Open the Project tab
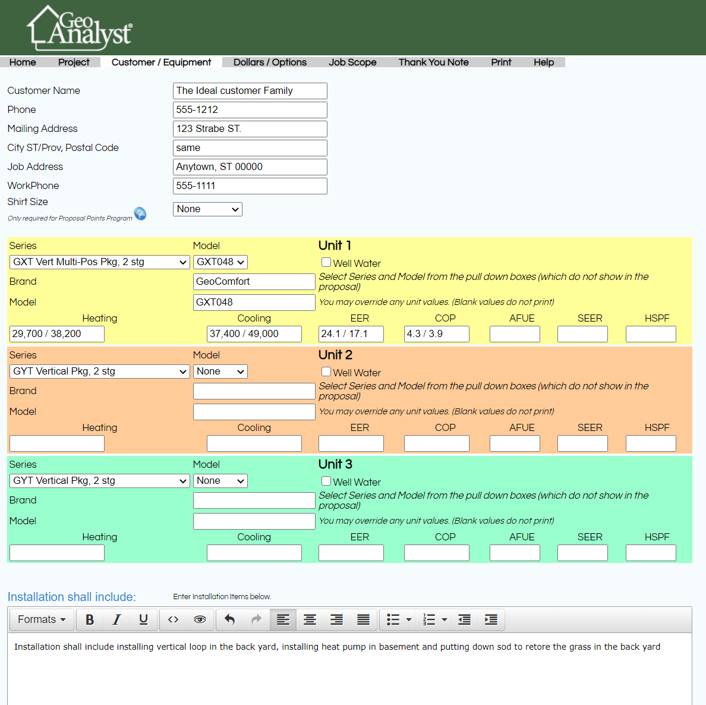Viewport: 706px width, 705px height. tap(74, 62)
